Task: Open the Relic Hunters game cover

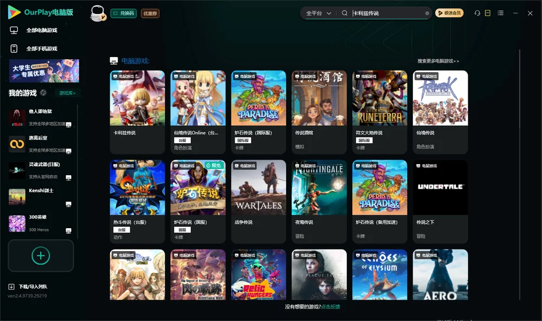Action: pos(259,275)
